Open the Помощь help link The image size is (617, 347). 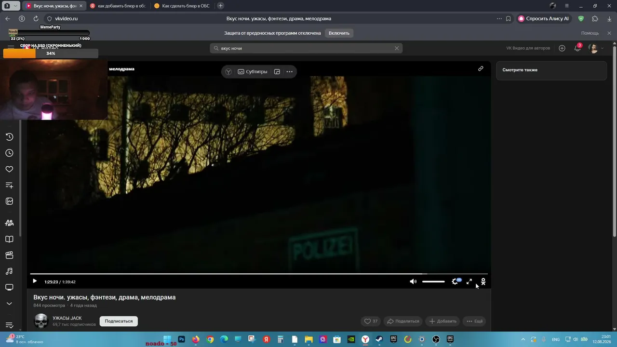click(x=590, y=33)
